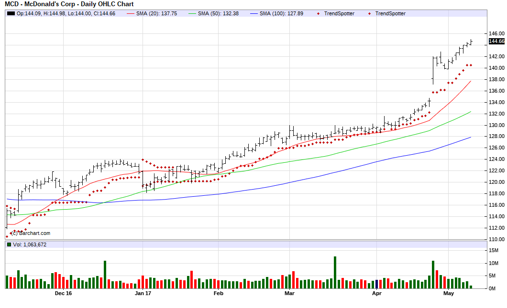Viewport: 507px width, 308px height.
Task: Click the dark blue volume bar near Apr
Action: tap(377, 284)
